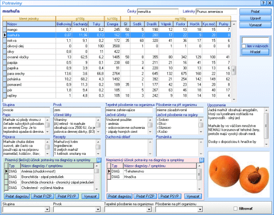
Task: Enable 'len v názvoch' checkbox
Action: (244, 46)
